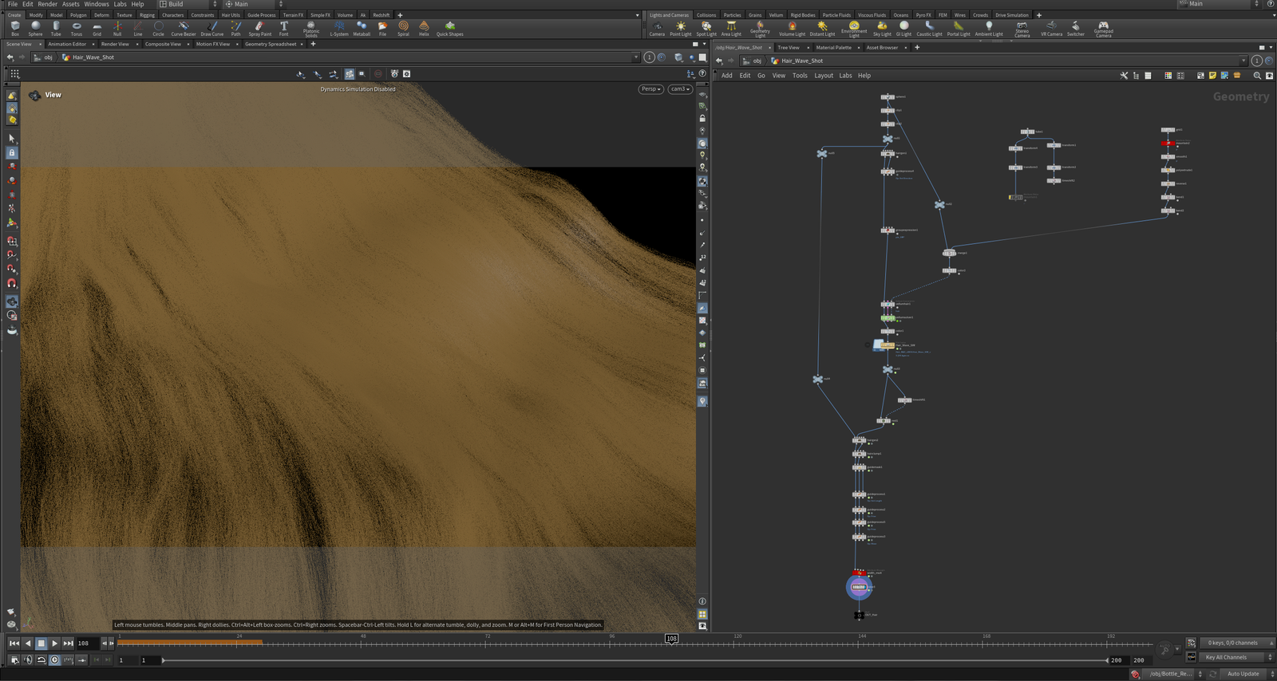This screenshot has height=681, width=1277.
Task: Add a Sky Light from the shelf
Action: (x=882, y=29)
